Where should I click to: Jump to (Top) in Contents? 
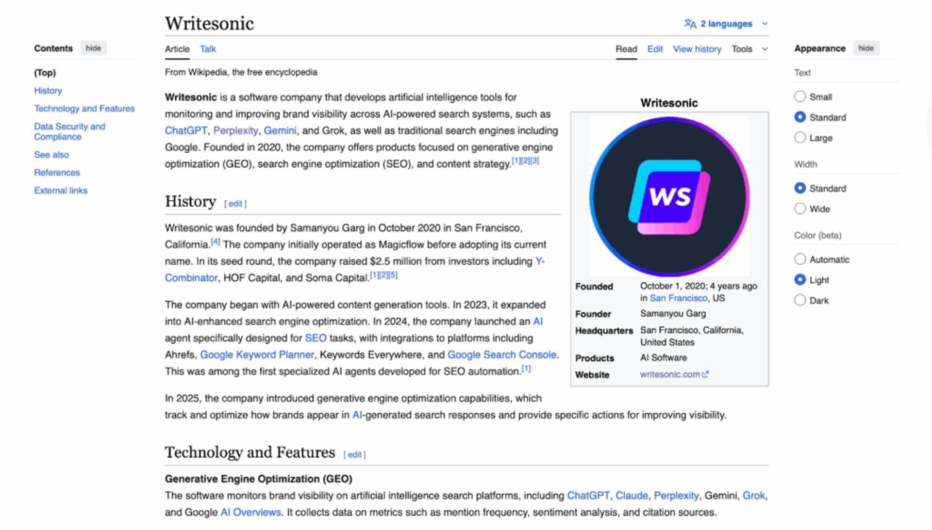click(x=45, y=73)
